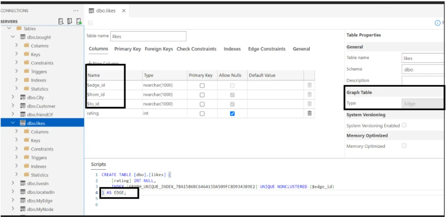The width and height of the screenshot is (446, 217).
Task: Expand the dbo.City table node
Action: point(13,97)
